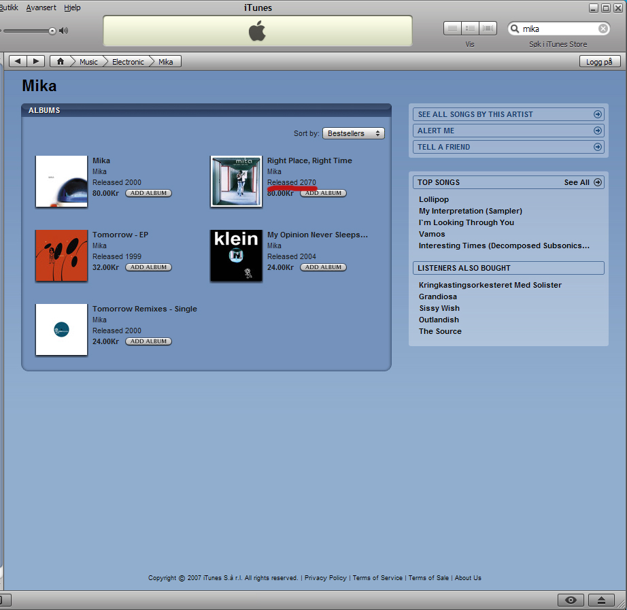
Task: Open the Outlandish artist link
Action: coord(439,320)
